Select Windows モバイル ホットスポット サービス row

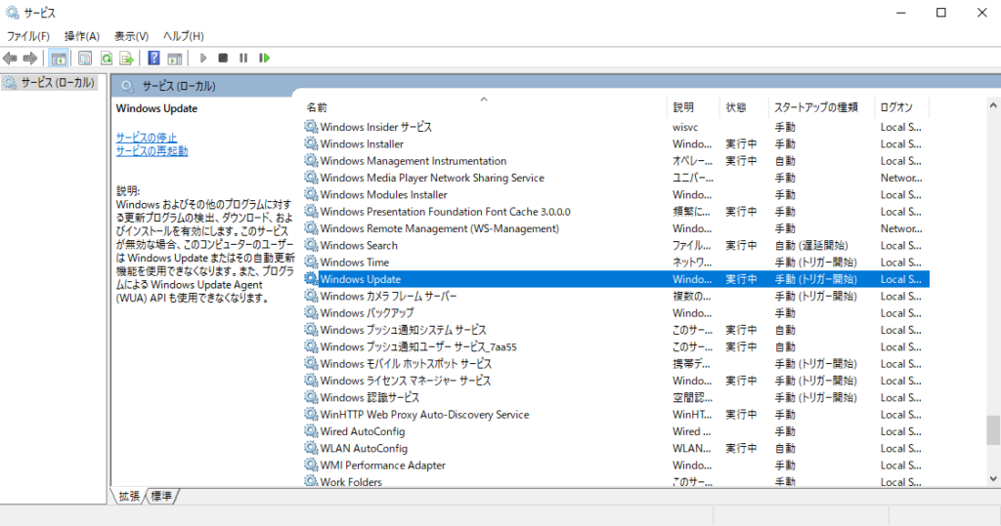(x=616, y=363)
